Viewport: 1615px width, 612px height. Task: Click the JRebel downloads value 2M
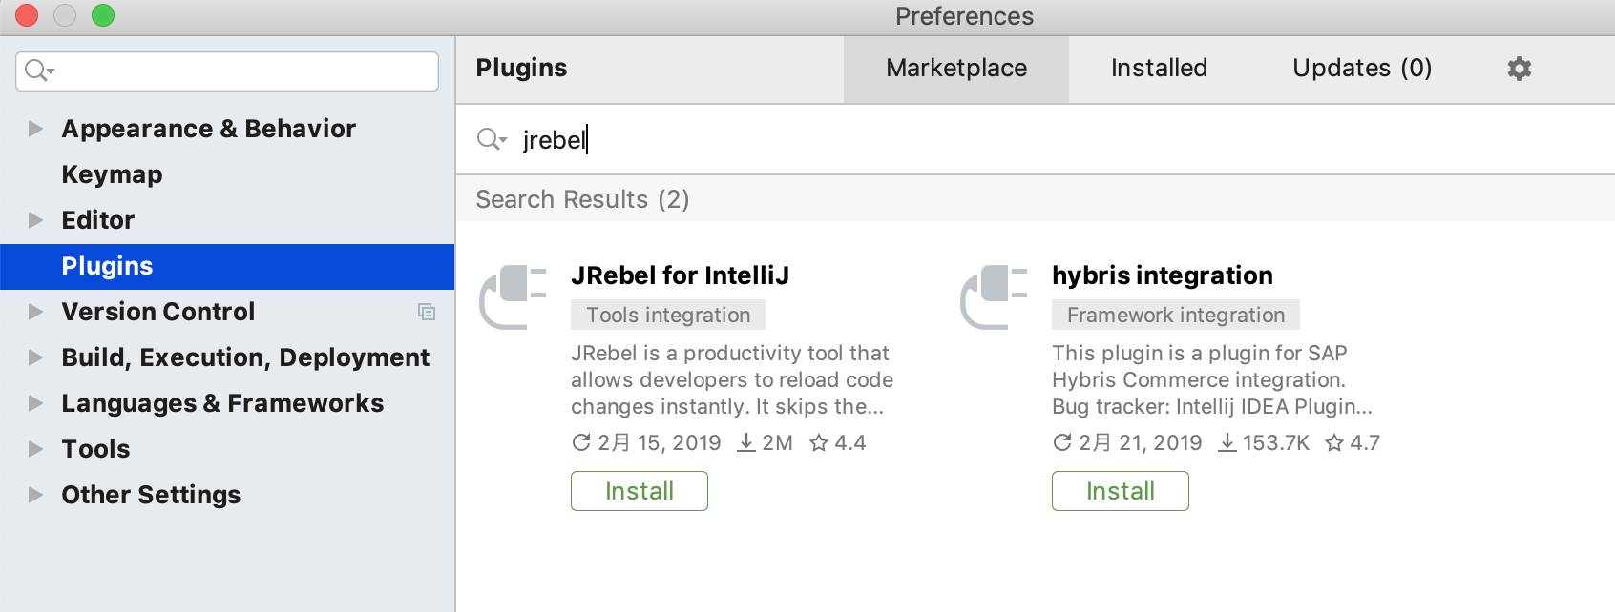[777, 443]
